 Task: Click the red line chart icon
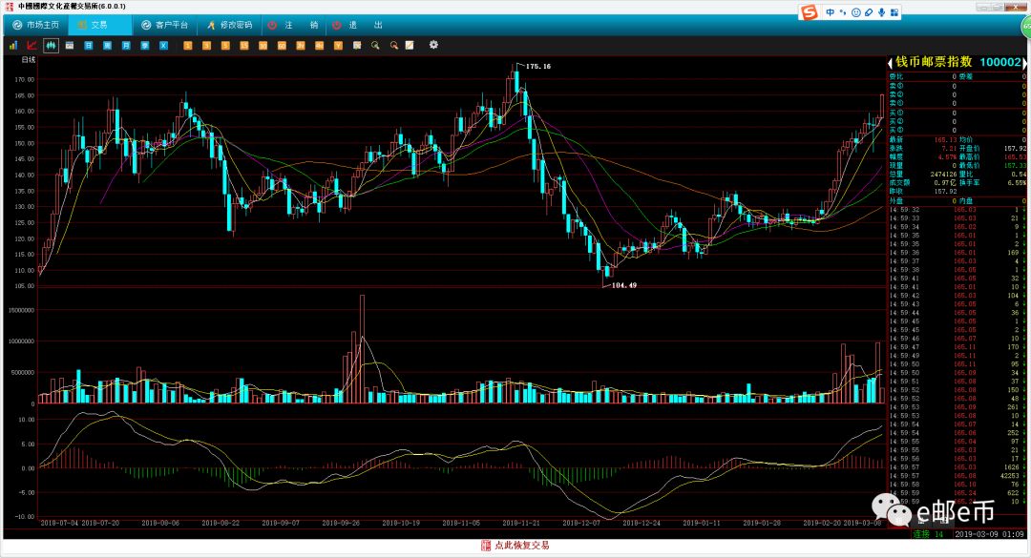32,46
